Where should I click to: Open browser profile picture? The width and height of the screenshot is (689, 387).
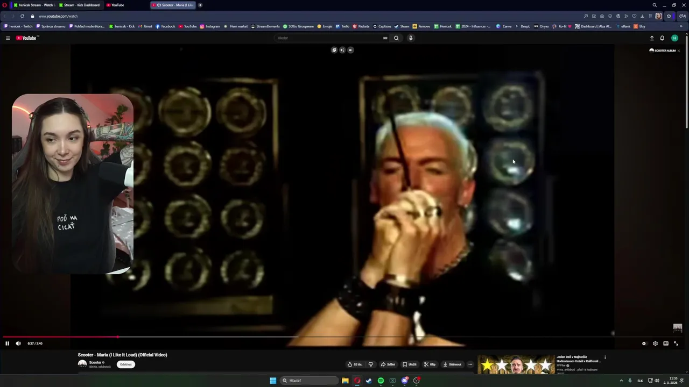pos(658,16)
